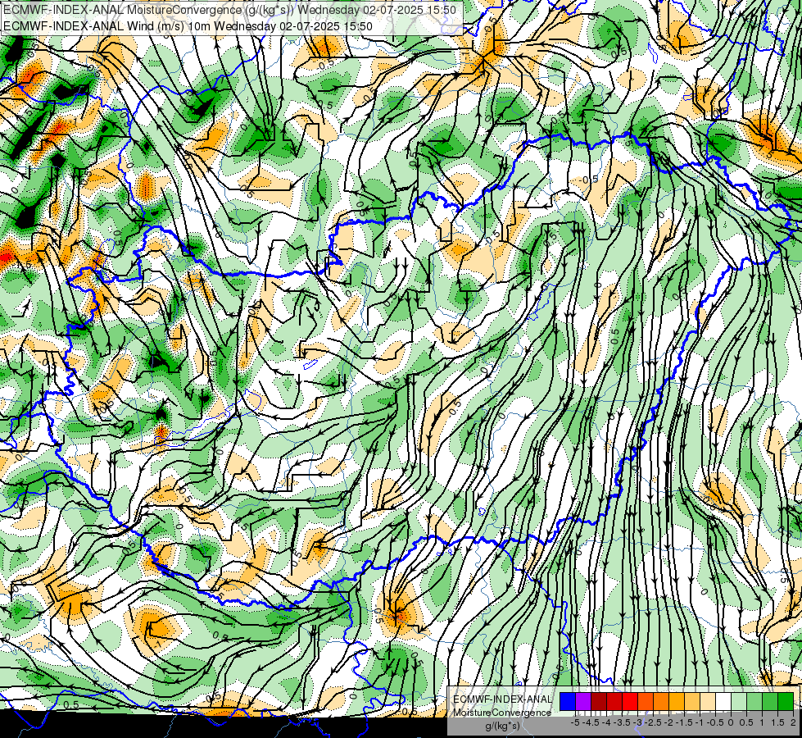
Task: Click the purple legend color swatch
Action: (x=583, y=701)
